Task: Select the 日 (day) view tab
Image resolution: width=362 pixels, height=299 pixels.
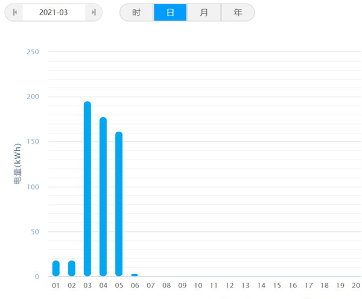Action: click(170, 13)
